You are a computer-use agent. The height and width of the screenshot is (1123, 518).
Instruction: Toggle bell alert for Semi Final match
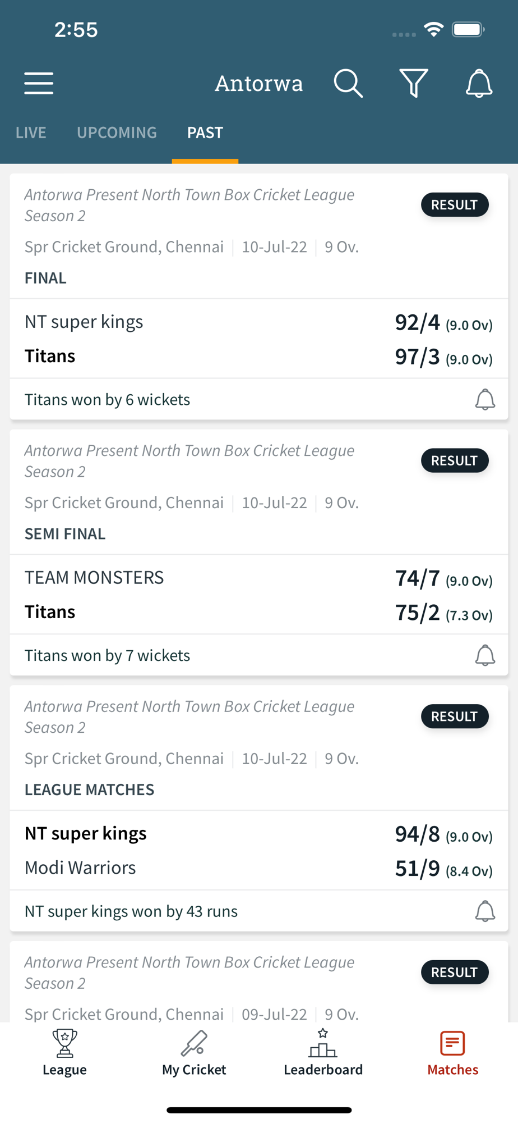(x=485, y=655)
